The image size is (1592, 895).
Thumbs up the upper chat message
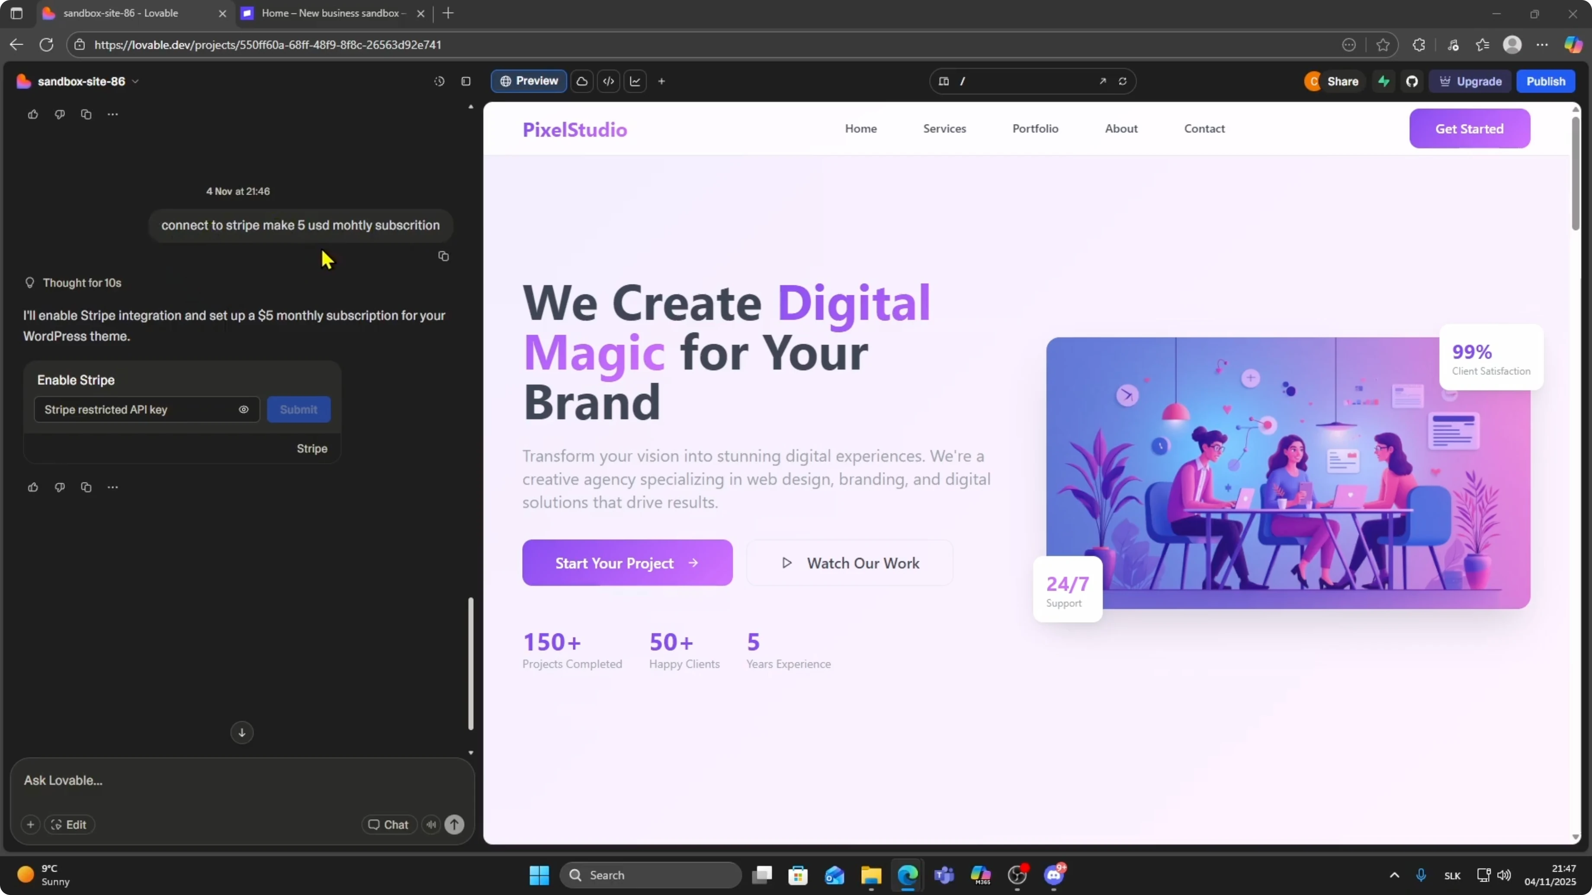coord(33,114)
